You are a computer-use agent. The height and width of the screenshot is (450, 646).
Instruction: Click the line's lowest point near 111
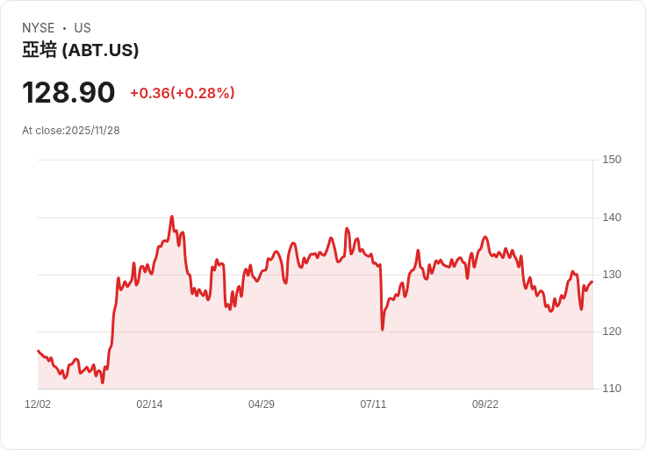(103, 382)
